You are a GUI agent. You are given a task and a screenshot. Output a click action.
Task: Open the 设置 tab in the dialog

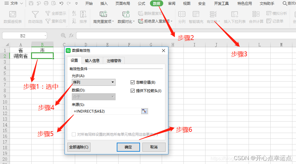click(74, 60)
